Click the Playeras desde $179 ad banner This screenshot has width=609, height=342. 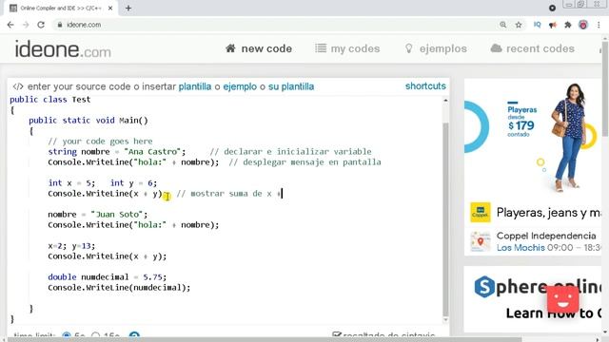coord(533,138)
